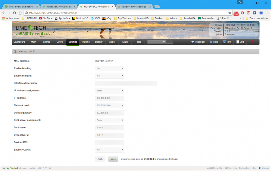
Task: Open the Log viewer
Action: point(240,42)
